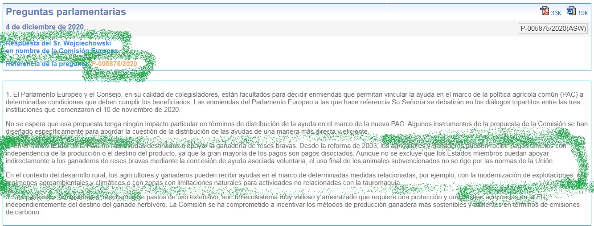
Task: Click the date 4 de diciembre de 2020
Action: 45,27
